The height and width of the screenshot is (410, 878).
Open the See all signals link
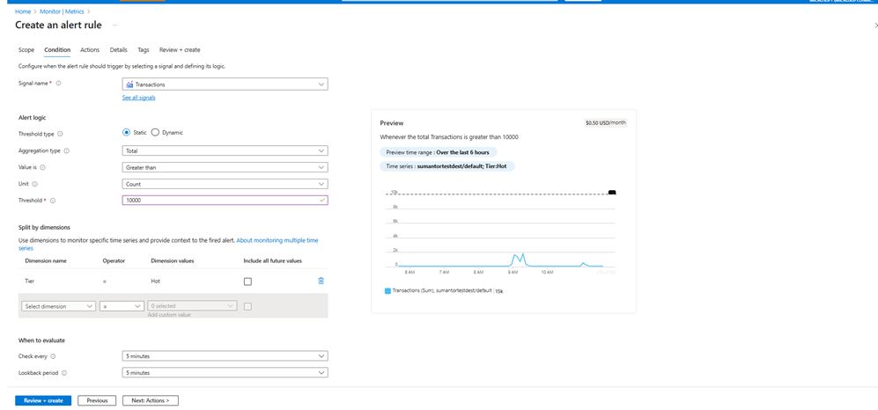[139, 98]
